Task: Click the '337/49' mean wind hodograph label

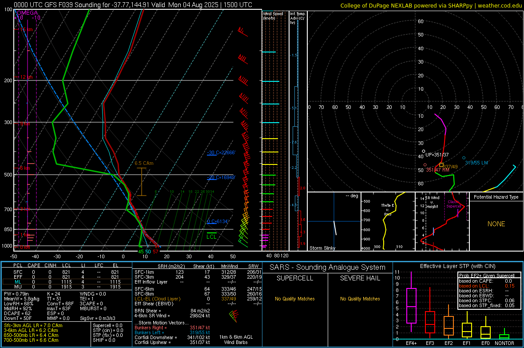Action: pos(451,167)
